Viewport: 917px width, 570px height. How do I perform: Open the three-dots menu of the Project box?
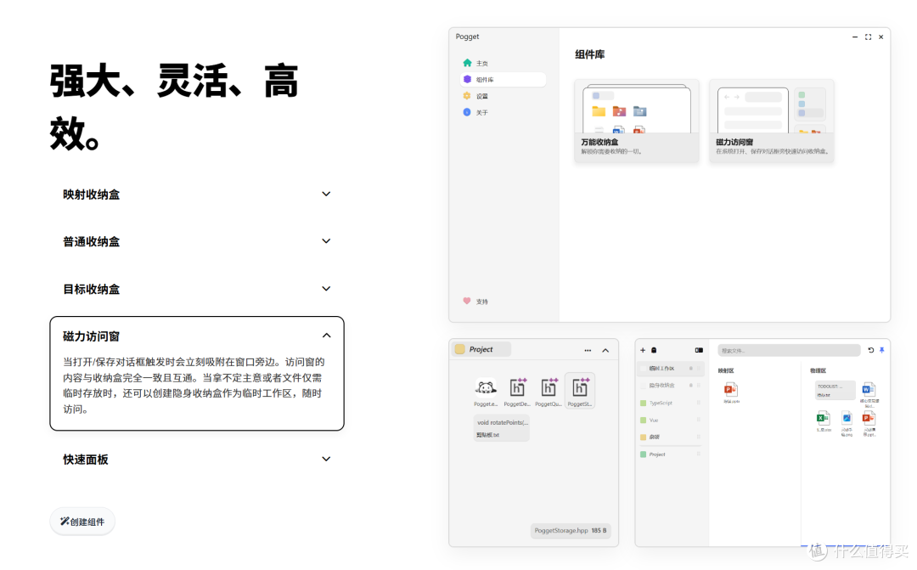click(588, 351)
